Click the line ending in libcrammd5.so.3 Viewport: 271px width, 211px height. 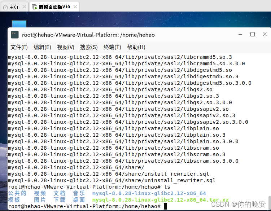tap(120, 57)
